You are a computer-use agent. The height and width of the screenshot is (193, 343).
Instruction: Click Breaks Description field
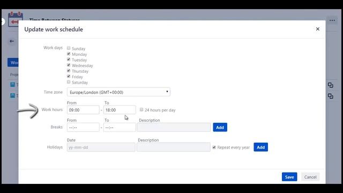pyautogui.click(x=174, y=128)
